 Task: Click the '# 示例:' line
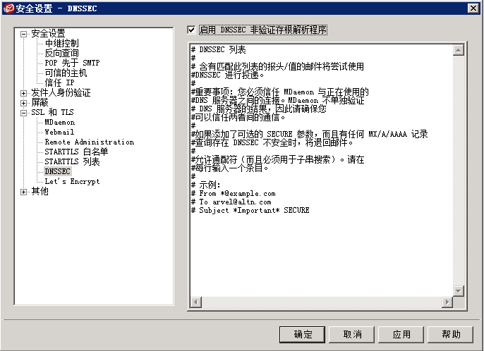[x=206, y=185]
